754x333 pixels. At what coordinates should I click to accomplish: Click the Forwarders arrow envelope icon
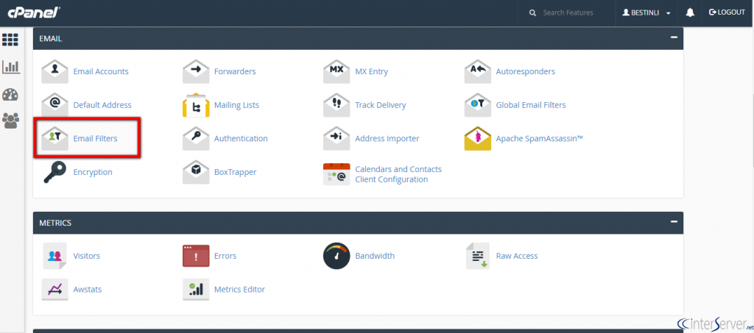(196, 71)
